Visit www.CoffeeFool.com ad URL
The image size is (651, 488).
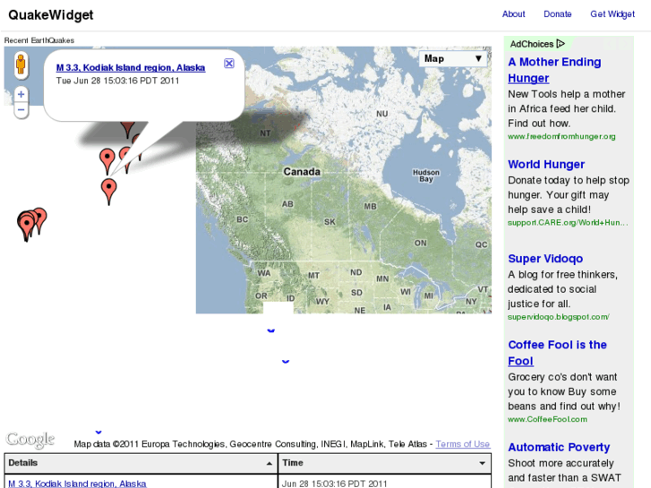click(x=547, y=419)
